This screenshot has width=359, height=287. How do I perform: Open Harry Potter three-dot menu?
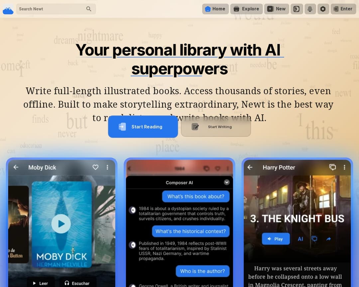tap(344, 167)
